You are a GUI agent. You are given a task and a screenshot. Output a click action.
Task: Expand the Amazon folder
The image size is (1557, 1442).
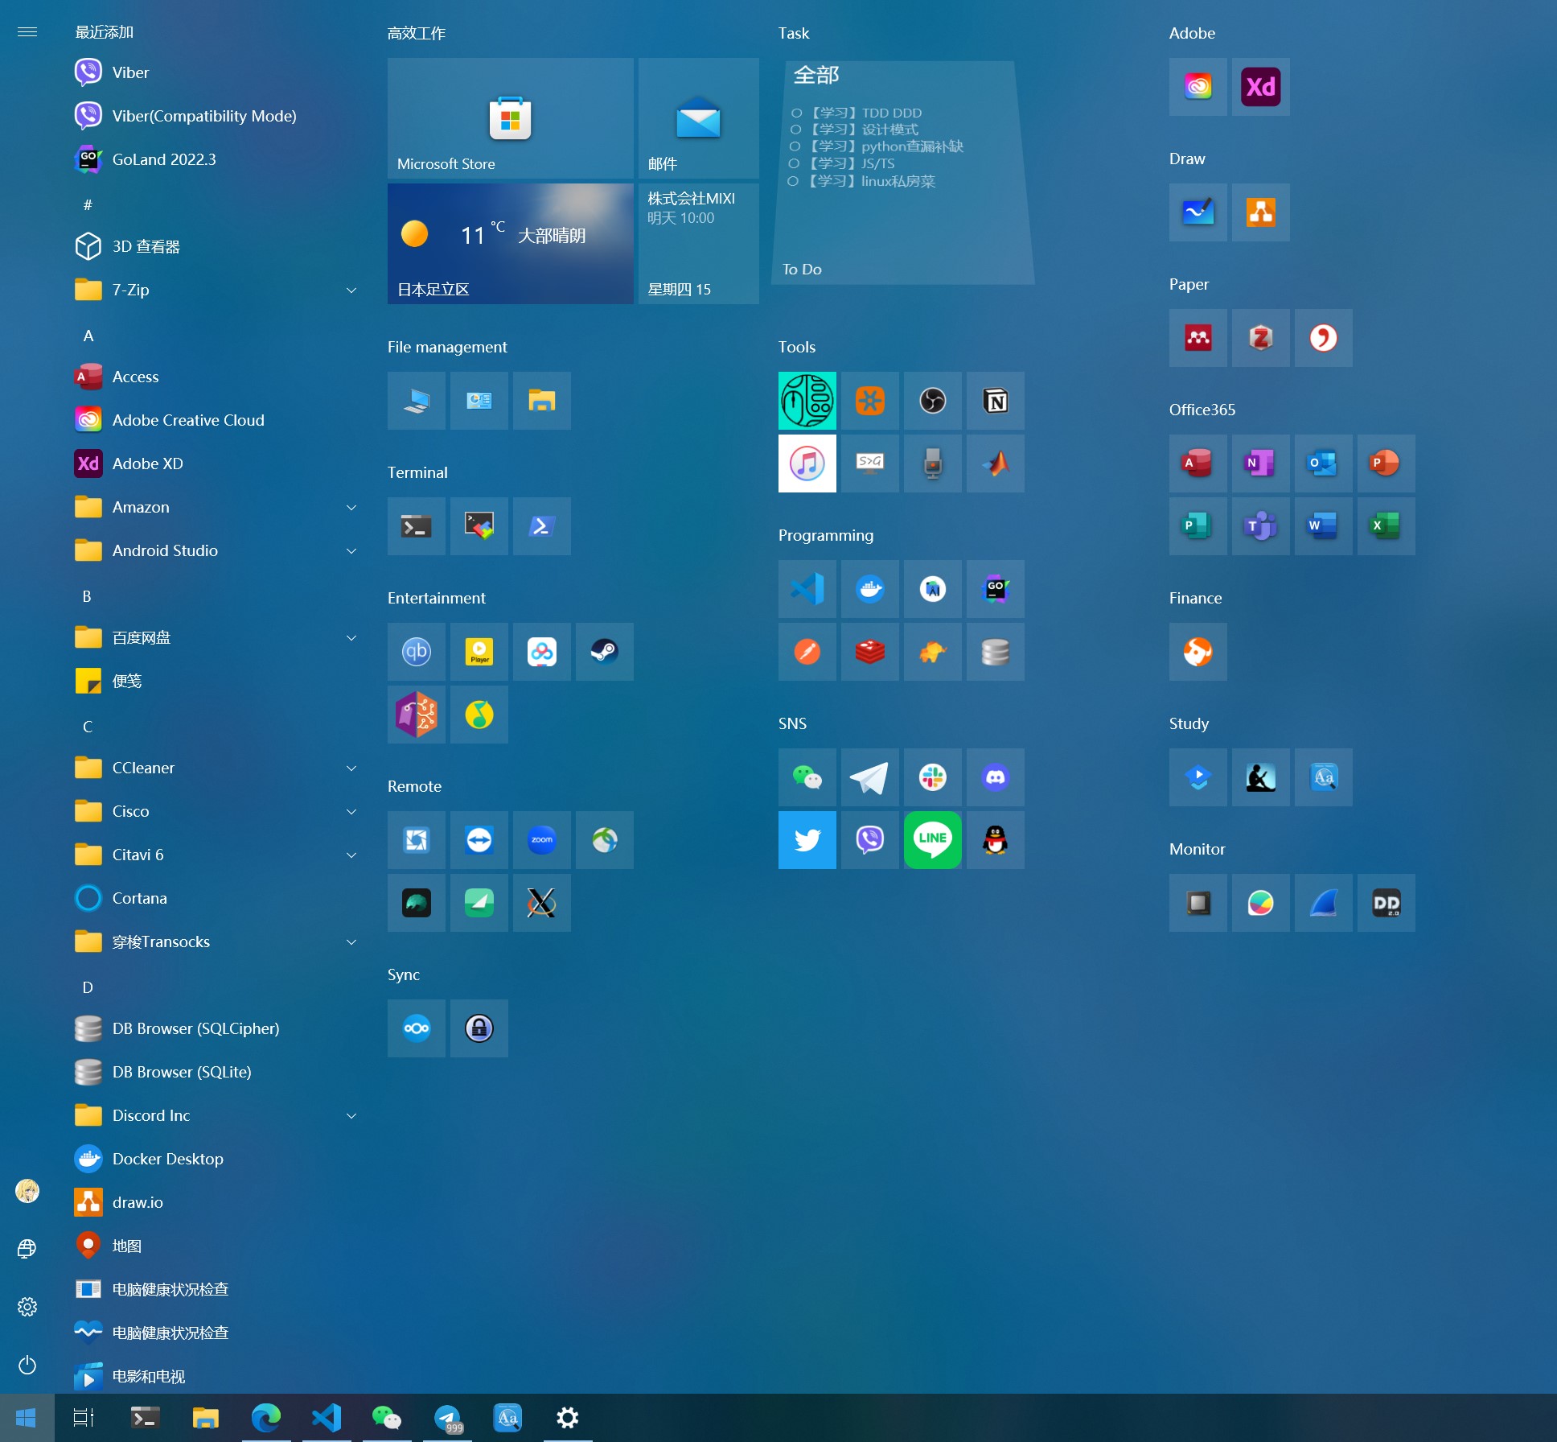(x=351, y=507)
